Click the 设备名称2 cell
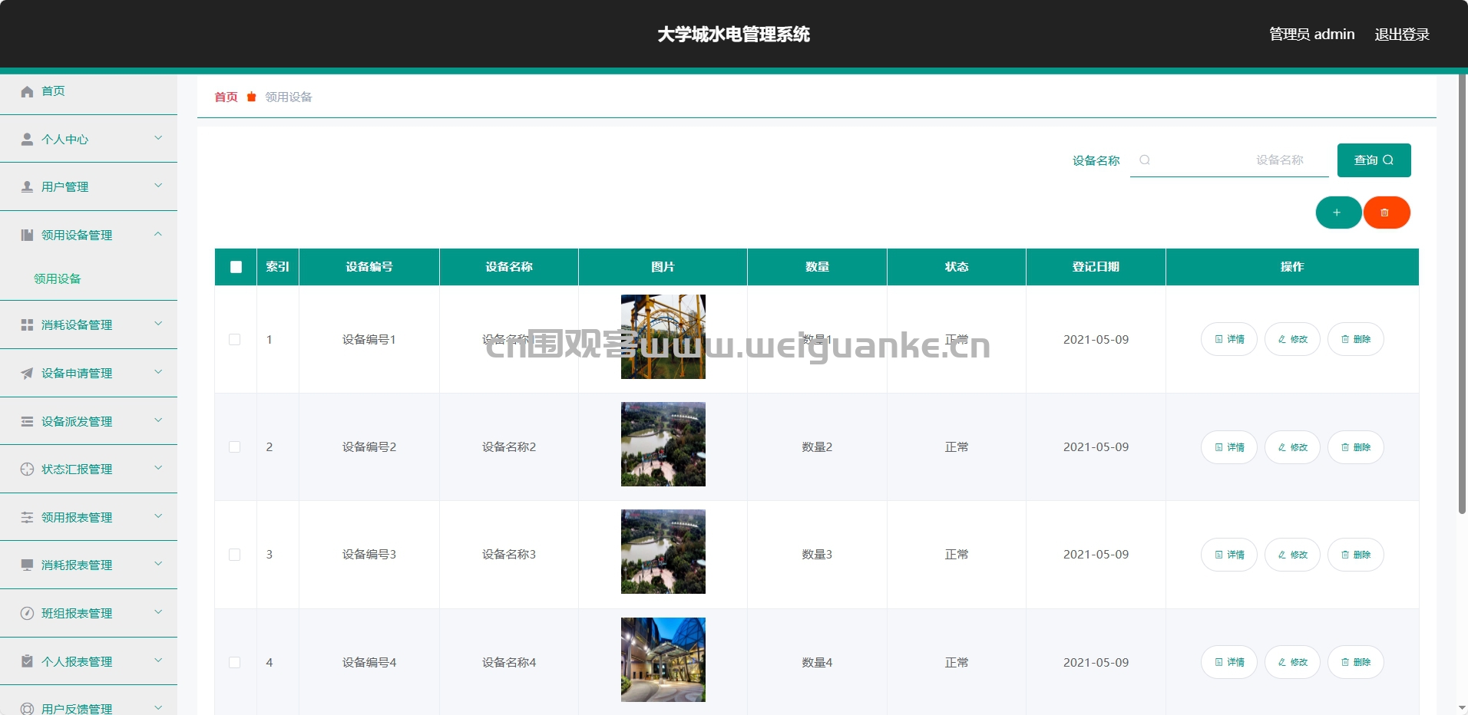1468x715 pixels. [509, 446]
